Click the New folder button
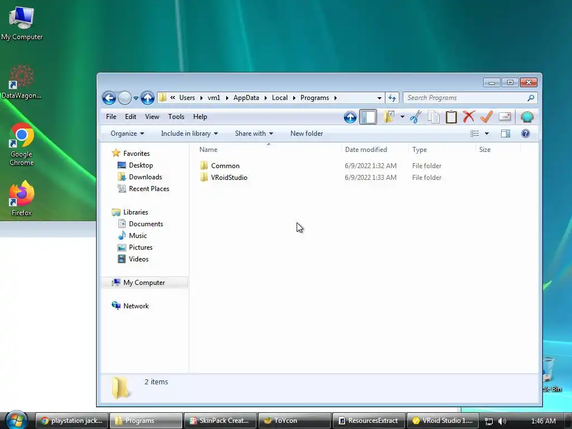Viewport: 572px width, 429px height. tap(307, 134)
